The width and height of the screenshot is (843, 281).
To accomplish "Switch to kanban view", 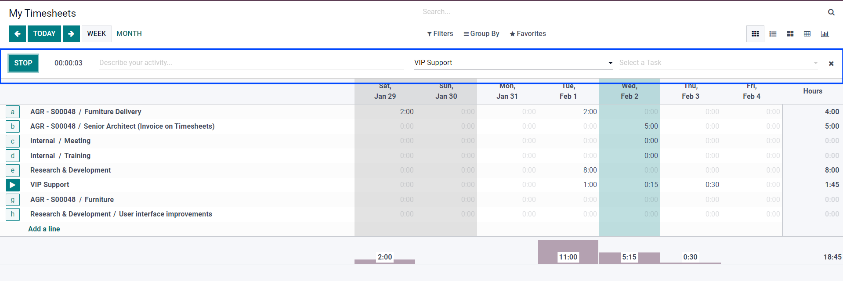I will [x=790, y=33].
